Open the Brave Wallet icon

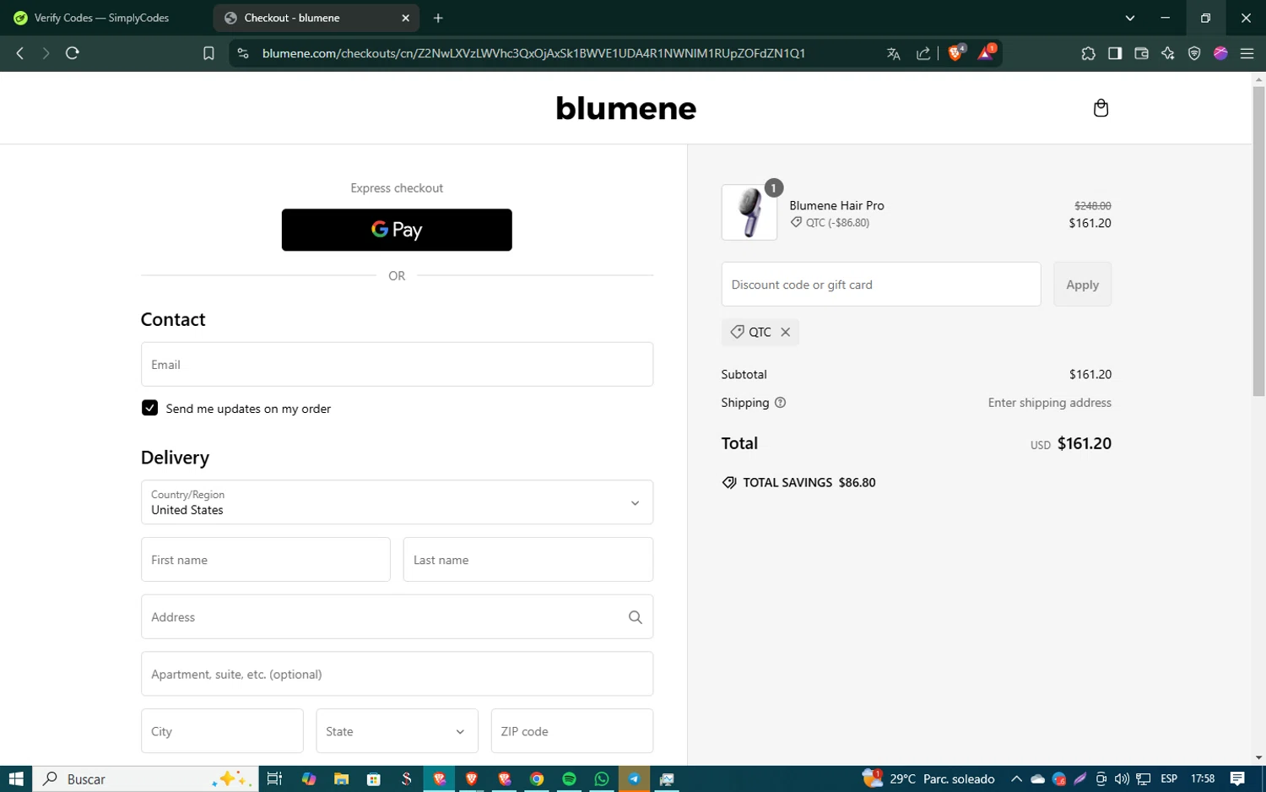pos(1141,53)
